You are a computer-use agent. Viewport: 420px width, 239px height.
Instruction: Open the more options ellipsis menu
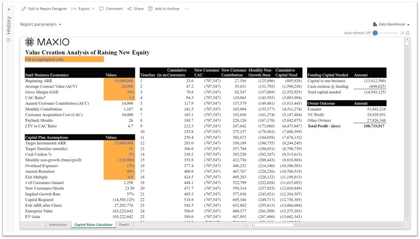(x=187, y=9)
